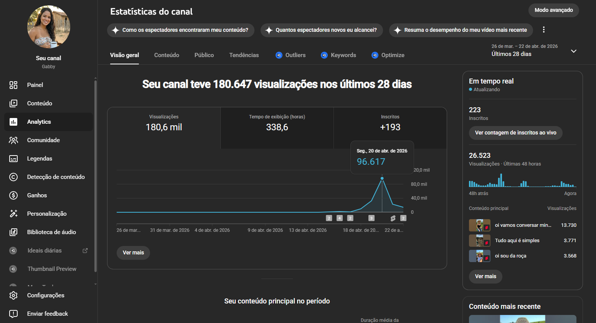
Task: Click the tooltip value '96.617'
Action: click(371, 162)
